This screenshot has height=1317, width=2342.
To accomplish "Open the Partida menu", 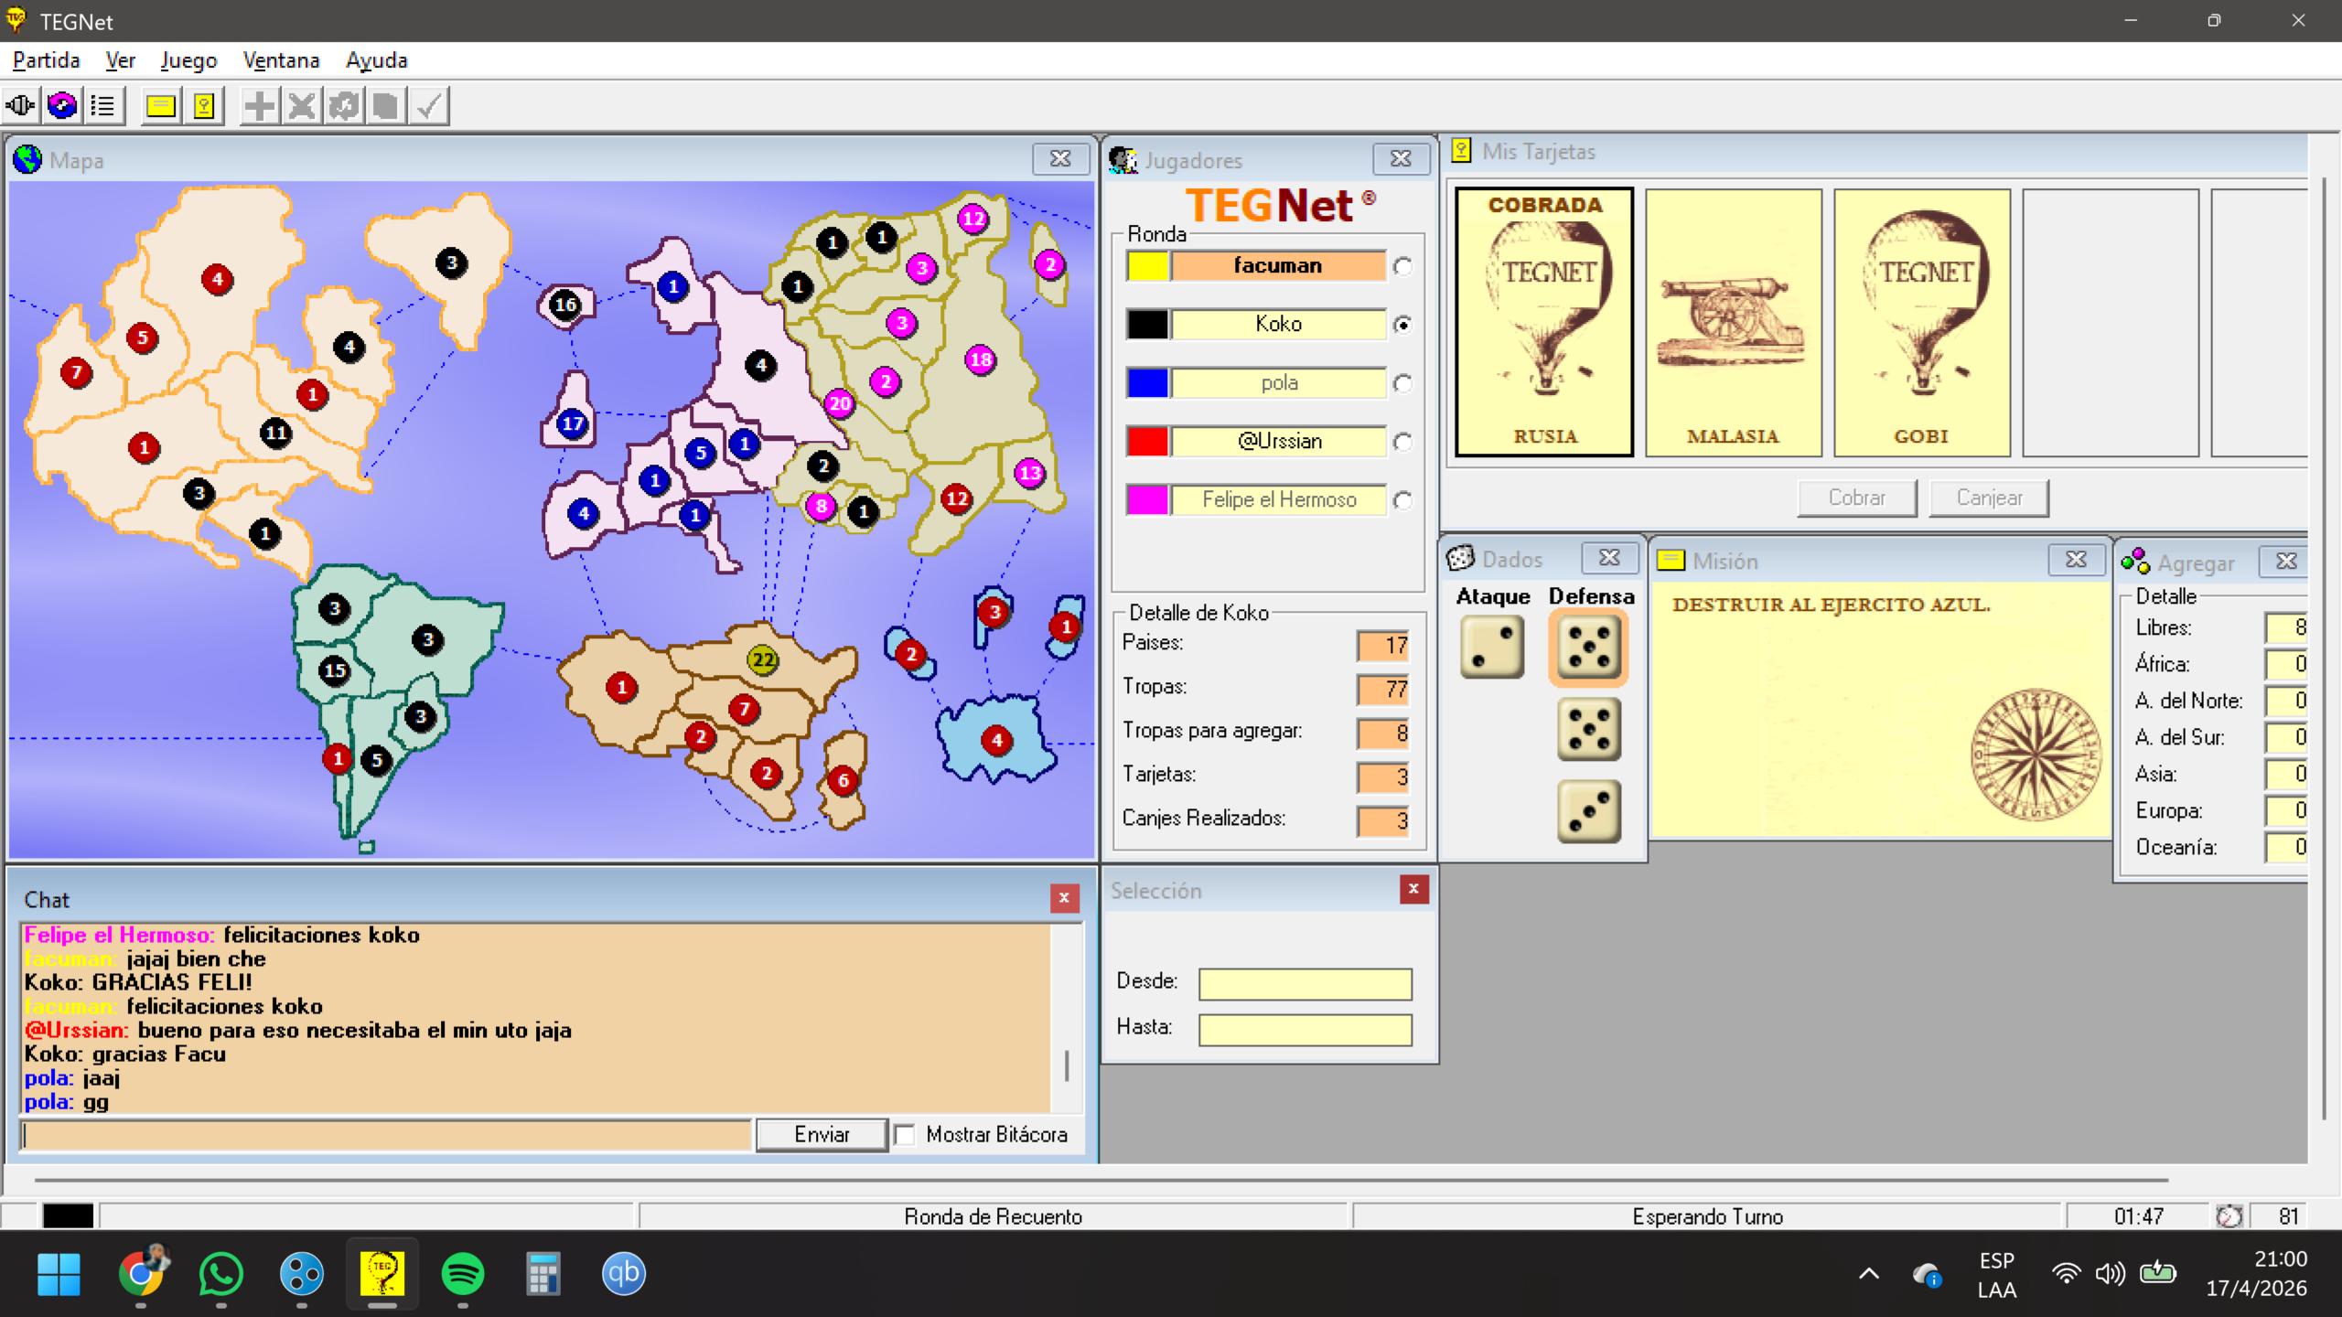I will pos(46,60).
